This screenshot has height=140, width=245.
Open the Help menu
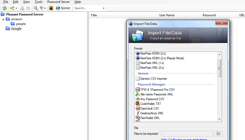point(78,2)
